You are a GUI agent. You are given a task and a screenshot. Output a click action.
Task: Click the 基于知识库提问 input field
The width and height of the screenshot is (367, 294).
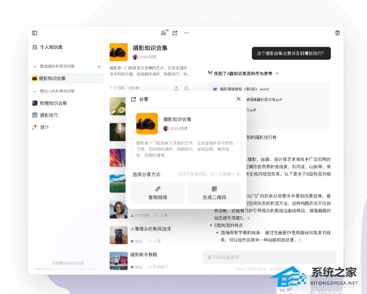[269, 257]
